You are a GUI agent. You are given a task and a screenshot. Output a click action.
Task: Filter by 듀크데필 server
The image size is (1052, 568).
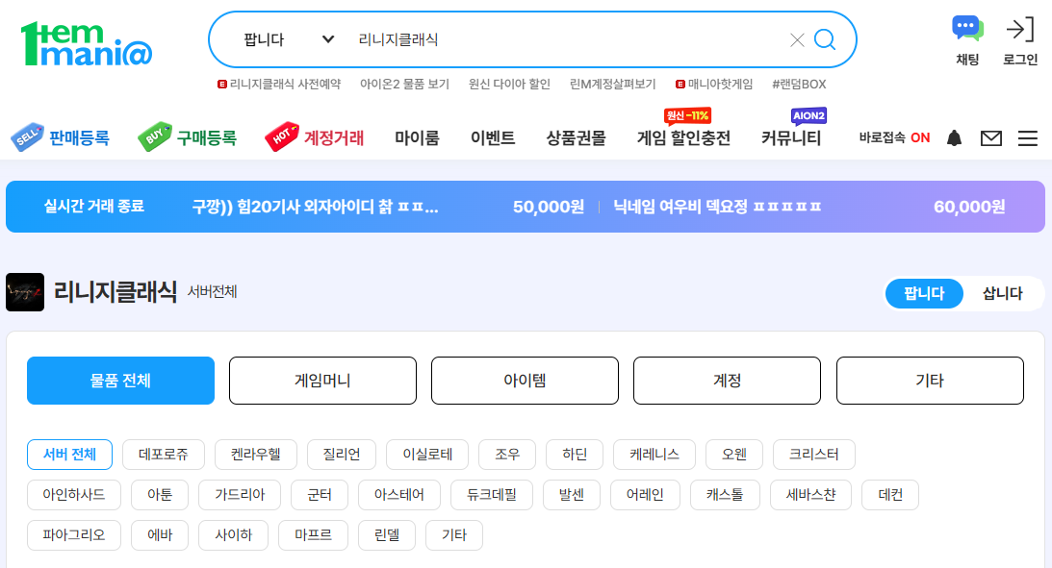(x=492, y=495)
